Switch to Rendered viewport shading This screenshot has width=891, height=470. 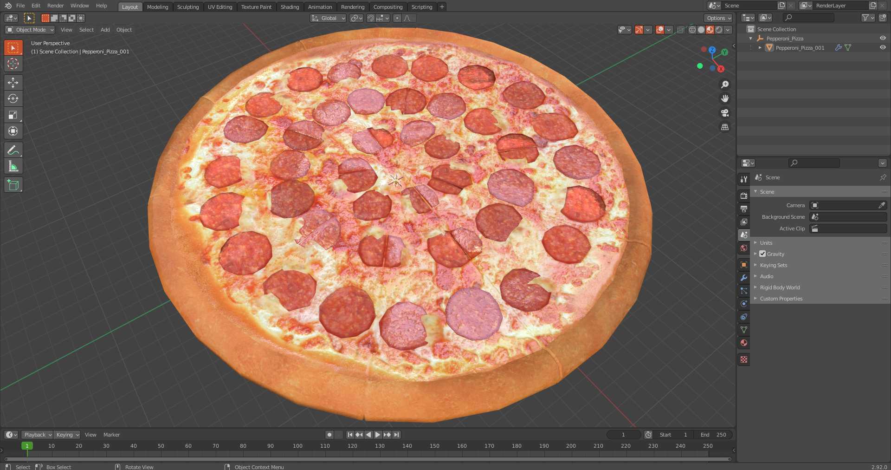click(719, 30)
